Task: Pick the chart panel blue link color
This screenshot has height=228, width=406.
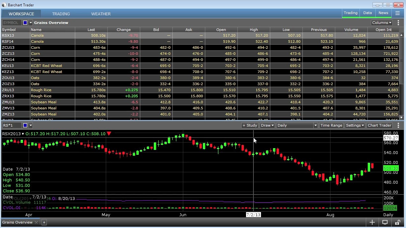Action: coord(25,125)
